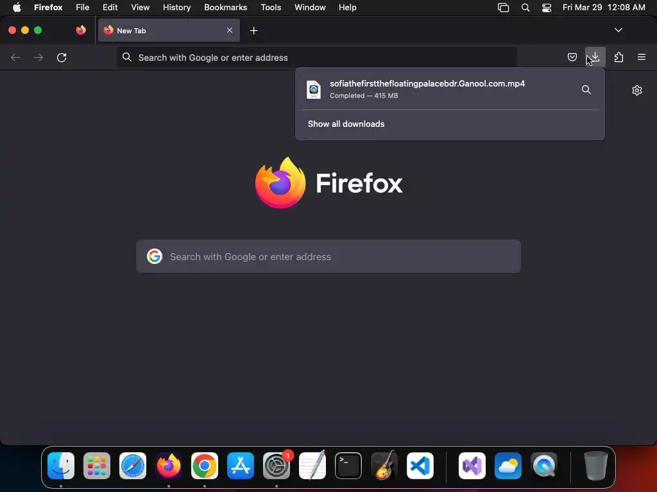Open the Apple menu
Viewport: 657px width, 492px height.
tap(17, 7)
